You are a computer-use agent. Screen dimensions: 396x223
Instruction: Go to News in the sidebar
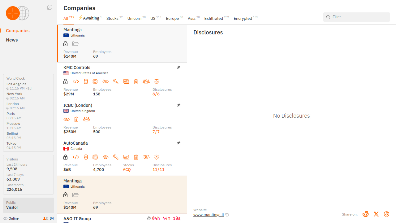[12, 40]
